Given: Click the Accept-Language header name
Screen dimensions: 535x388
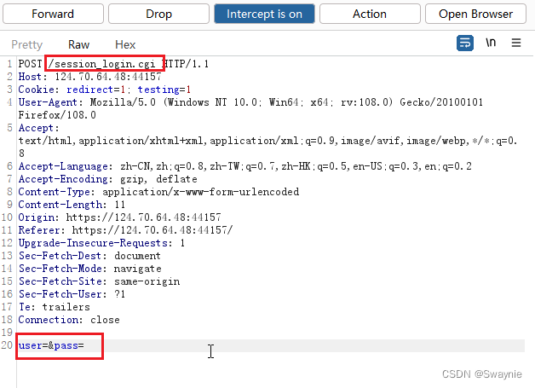Looking at the screenshot, I should click(x=63, y=166).
